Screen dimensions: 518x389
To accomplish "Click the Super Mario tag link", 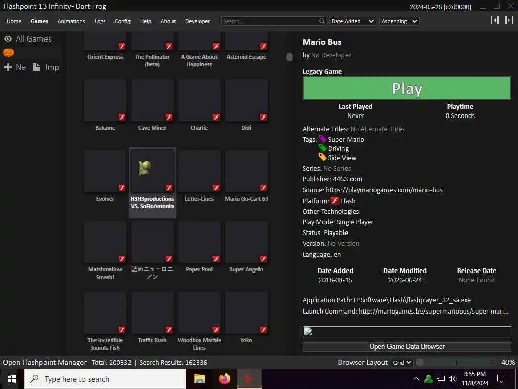I will click(x=346, y=139).
